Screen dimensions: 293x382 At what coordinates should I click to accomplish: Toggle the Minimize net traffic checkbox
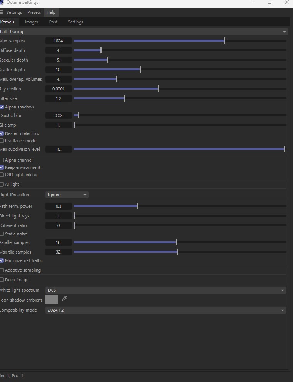(2, 260)
